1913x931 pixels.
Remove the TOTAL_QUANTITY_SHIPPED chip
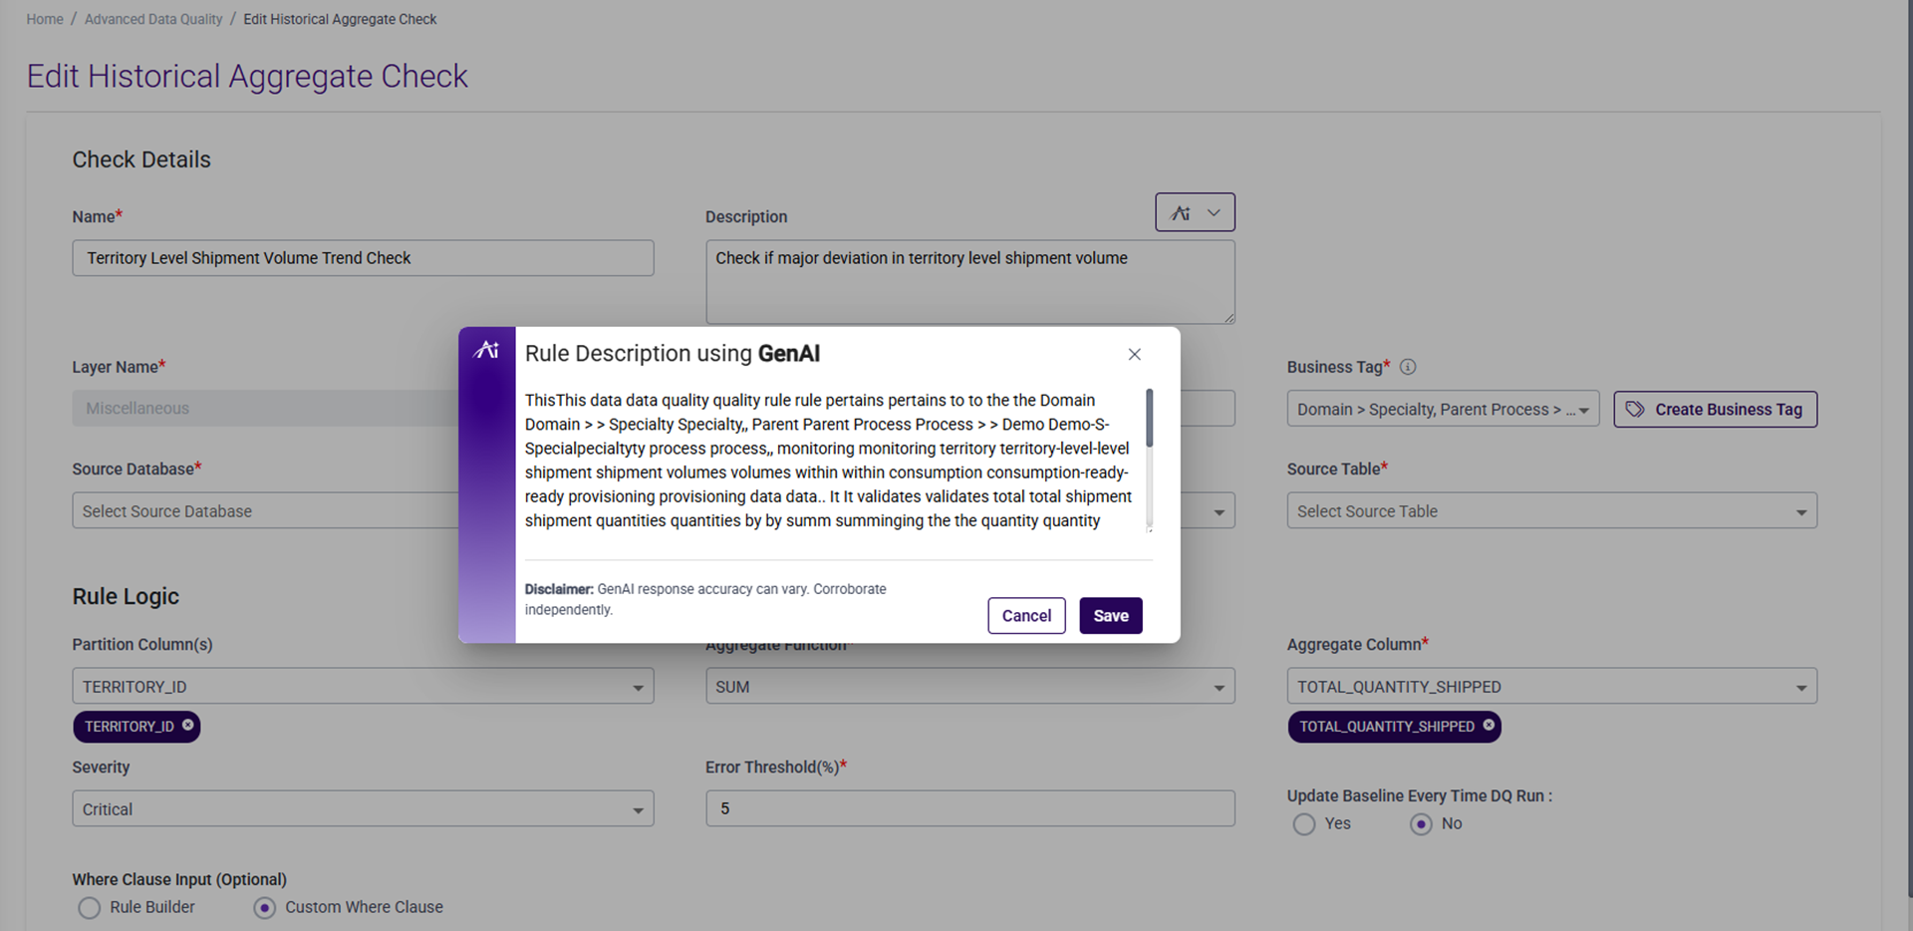[1489, 726]
